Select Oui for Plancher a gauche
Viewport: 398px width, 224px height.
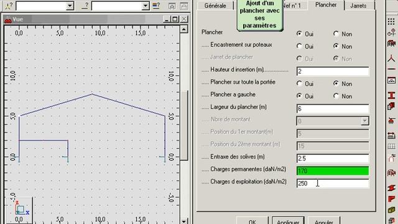coord(299,96)
